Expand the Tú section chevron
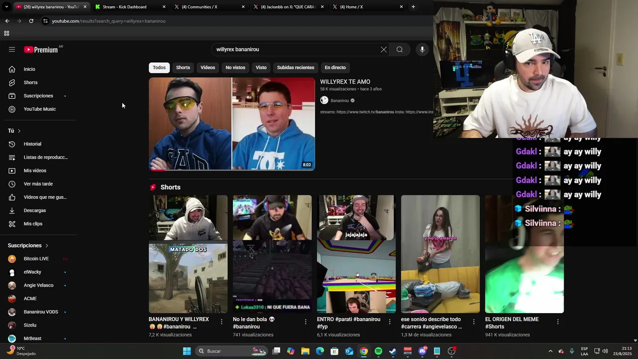This screenshot has height=359, width=638. (19, 131)
